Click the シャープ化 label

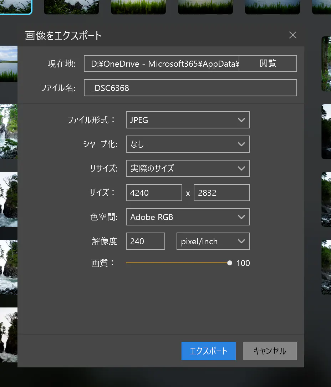100,144
